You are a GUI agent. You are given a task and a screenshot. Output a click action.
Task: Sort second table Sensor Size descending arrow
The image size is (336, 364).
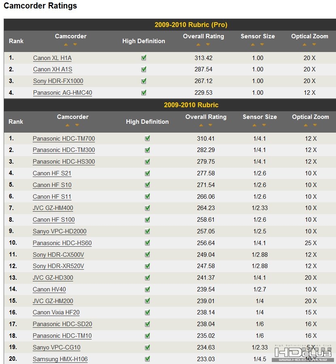(264, 125)
